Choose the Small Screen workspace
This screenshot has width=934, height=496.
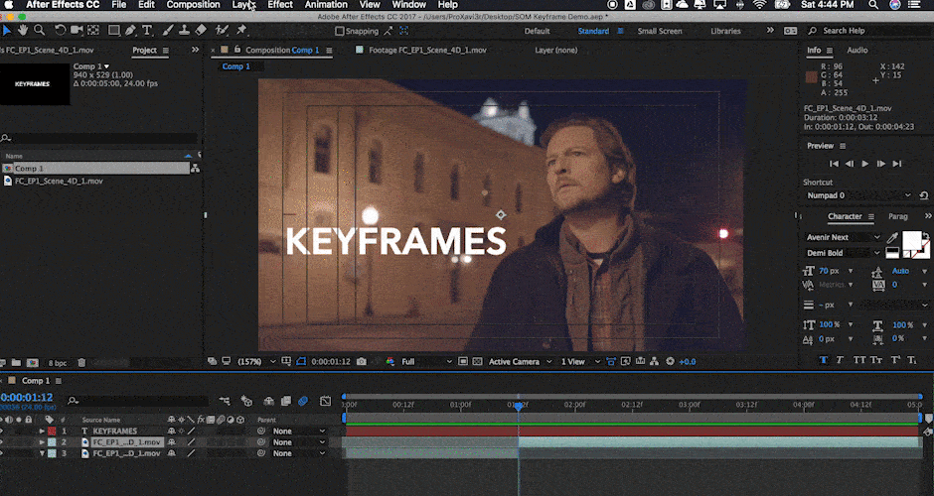[660, 31]
